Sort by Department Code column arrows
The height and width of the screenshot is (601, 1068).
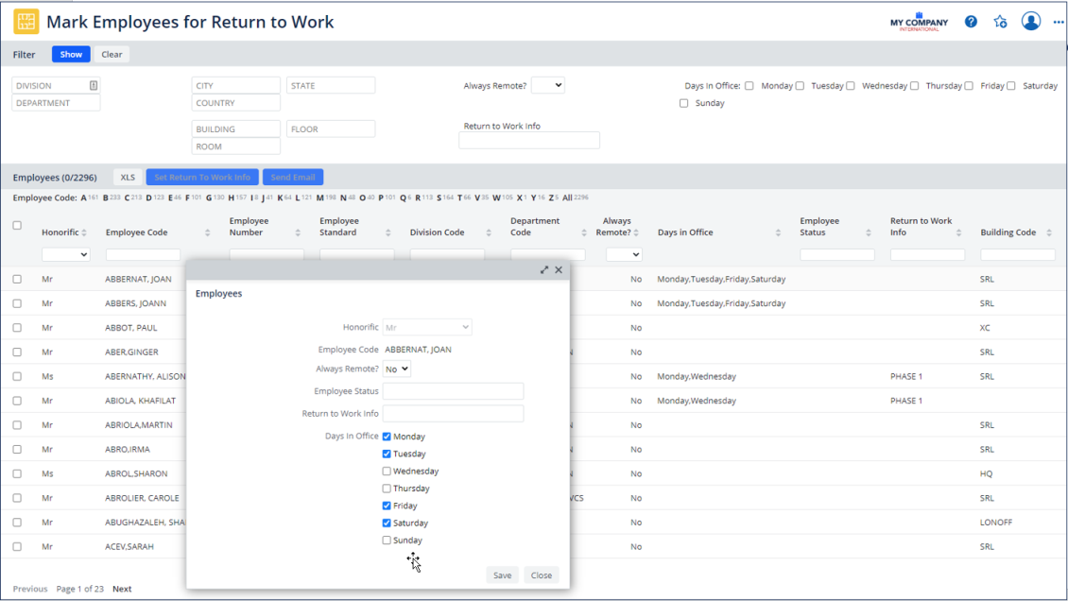pyautogui.click(x=584, y=232)
